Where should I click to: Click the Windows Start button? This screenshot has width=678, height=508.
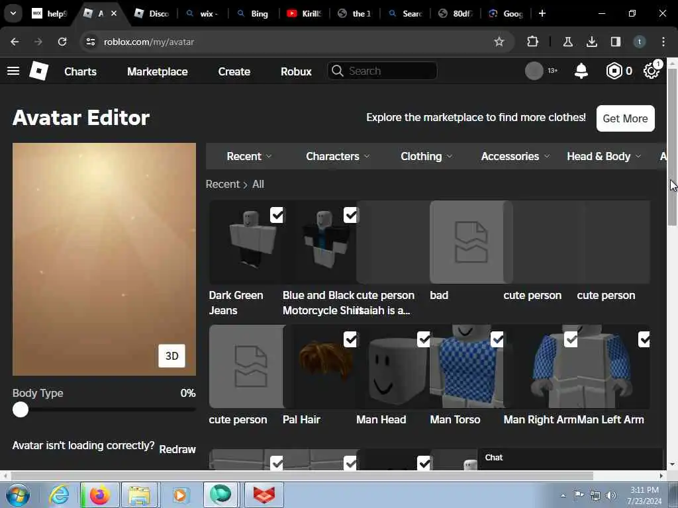17,495
